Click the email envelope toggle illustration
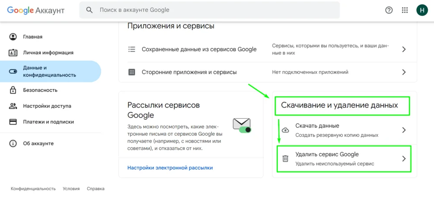434x199 pixels. 242,125
